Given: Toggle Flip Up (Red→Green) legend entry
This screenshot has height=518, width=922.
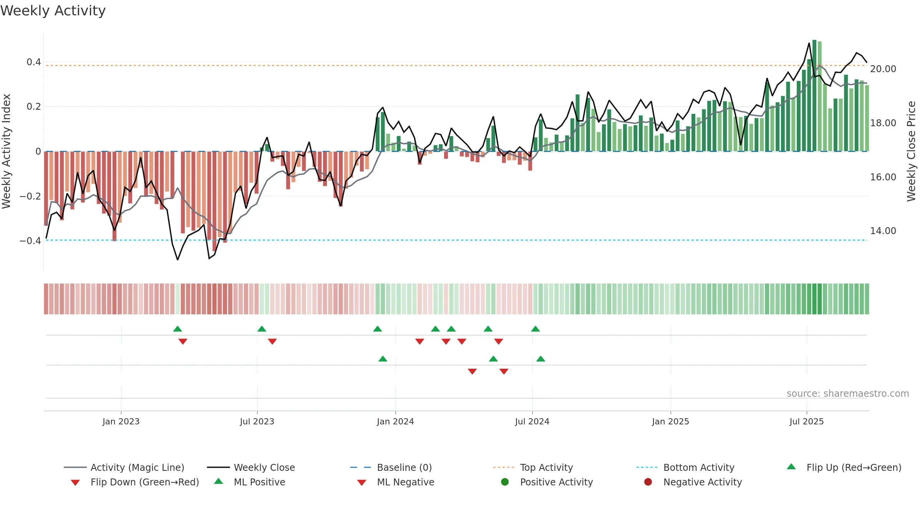Looking at the screenshot, I should (x=844, y=467).
